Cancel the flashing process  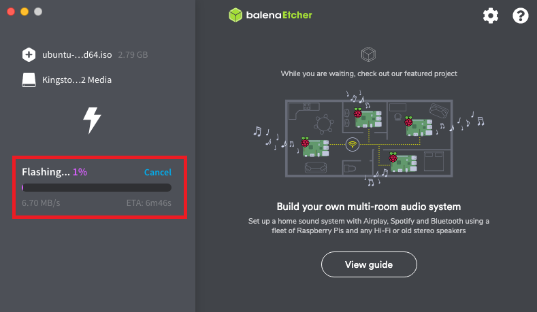click(157, 172)
